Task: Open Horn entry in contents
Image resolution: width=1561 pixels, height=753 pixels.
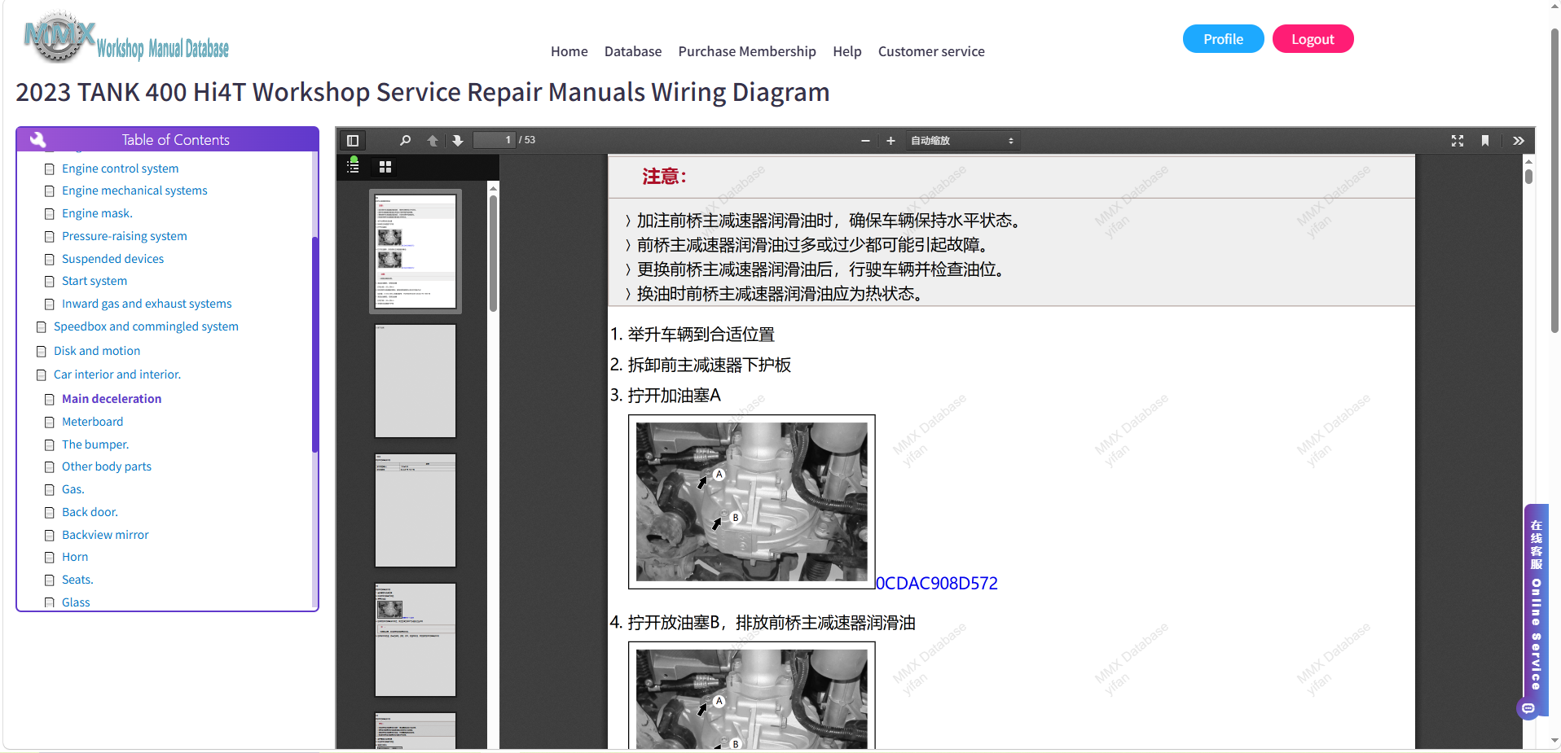Action: pyautogui.click(x=75, y=557)
